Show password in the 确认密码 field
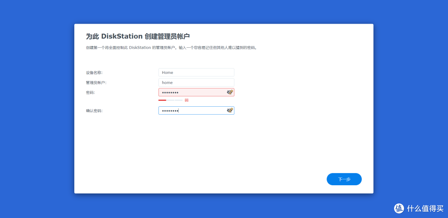Viewport: 448px width, 218px height. tap(230, 110)
